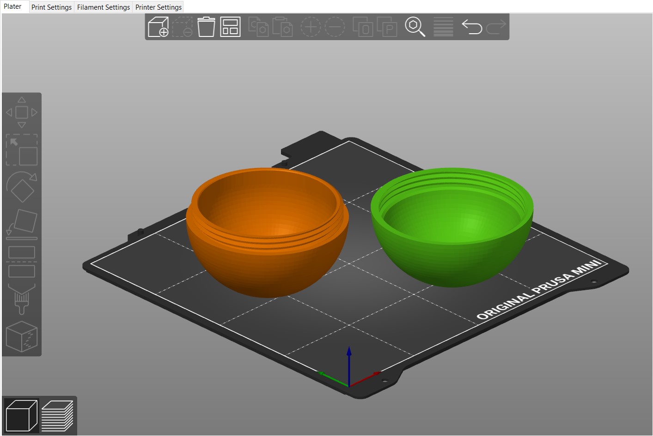The width and height of the screenshot is (653, 436).
Task: Open the variable layer height tool
Action: coord(443,27)
